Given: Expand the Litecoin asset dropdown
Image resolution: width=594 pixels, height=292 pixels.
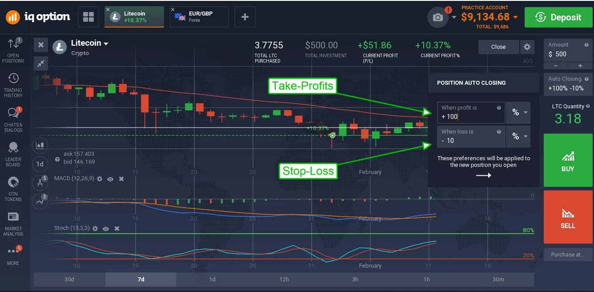Looking at the screenshot, I should pyautogui.click(x=106, y=43).
